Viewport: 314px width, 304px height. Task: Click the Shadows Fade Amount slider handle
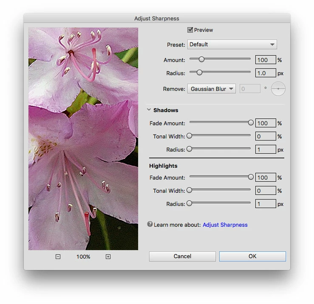251,122
